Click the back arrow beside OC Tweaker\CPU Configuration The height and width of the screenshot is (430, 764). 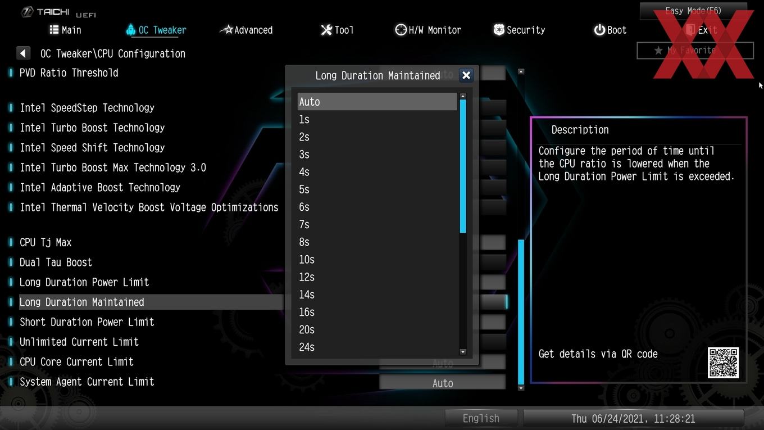click(23, 53)
